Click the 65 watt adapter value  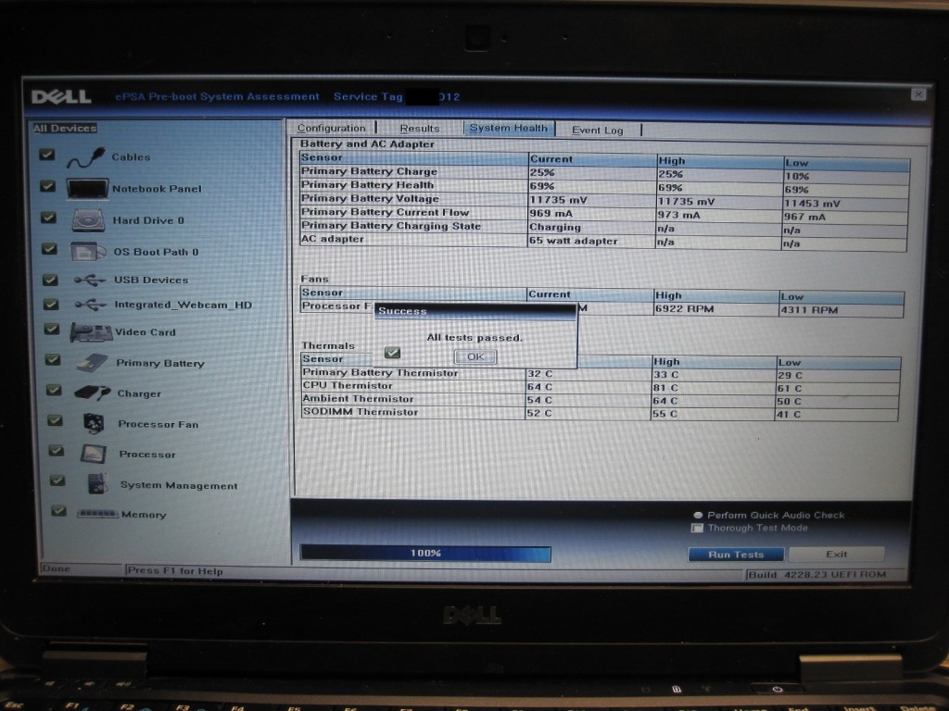pyautogui.click(x=573, y=241)
